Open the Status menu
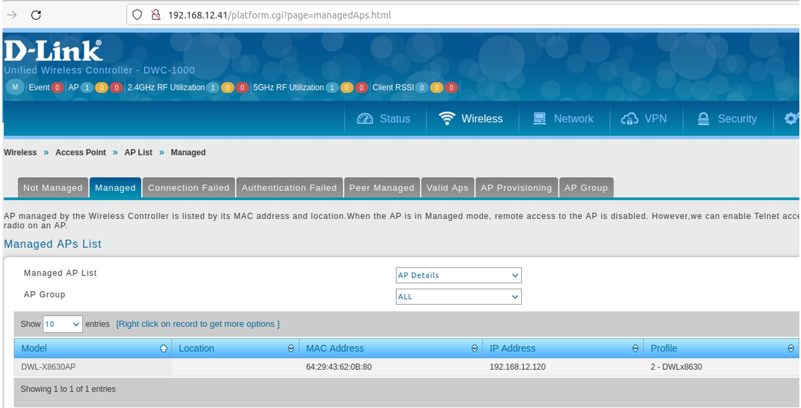Viewport: 801px width, 408px height. (x=384, y=119)
